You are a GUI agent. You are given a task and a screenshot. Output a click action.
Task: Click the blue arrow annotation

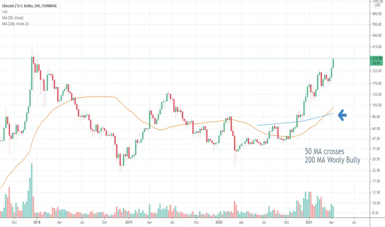(x=342, y=115)
